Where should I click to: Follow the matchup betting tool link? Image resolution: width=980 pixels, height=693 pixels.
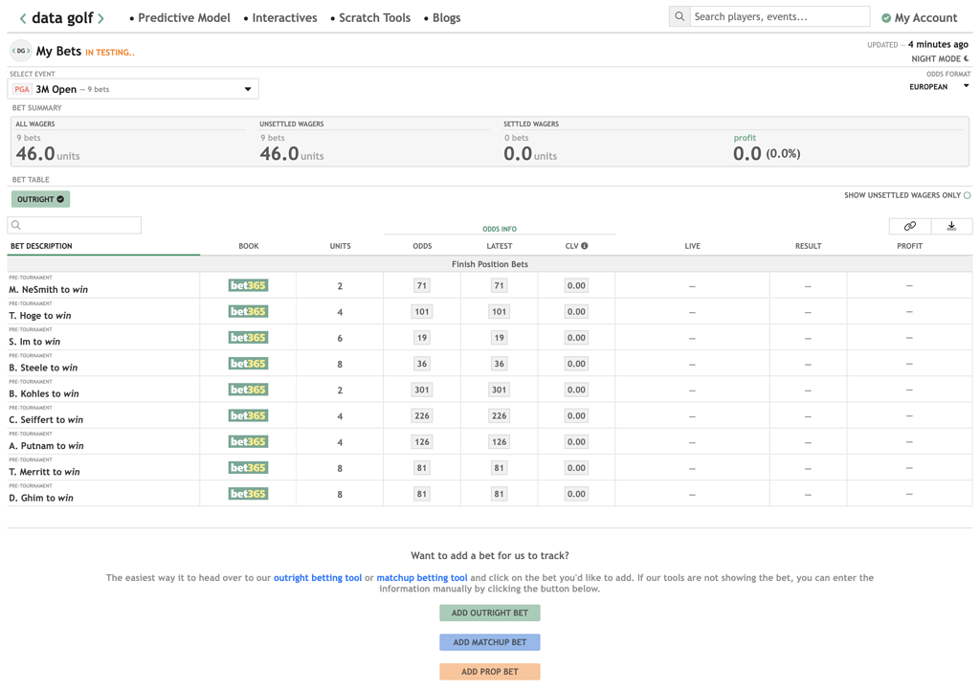point(421,577)
